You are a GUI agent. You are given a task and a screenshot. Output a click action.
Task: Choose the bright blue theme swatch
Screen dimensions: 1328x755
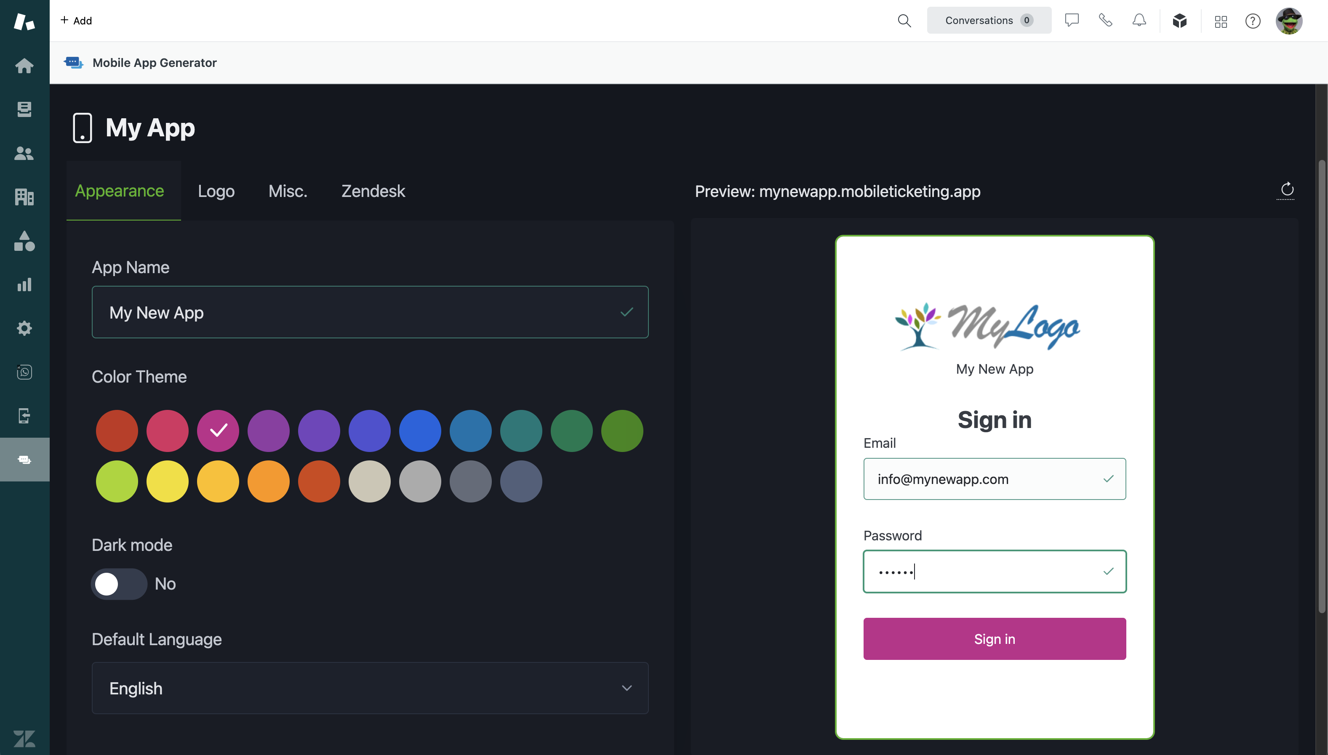(x=420, y=431)
